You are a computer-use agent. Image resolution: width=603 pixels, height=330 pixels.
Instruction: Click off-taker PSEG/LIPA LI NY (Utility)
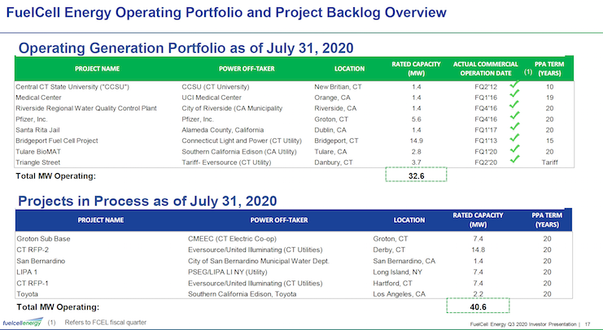[x=228, y=272]
